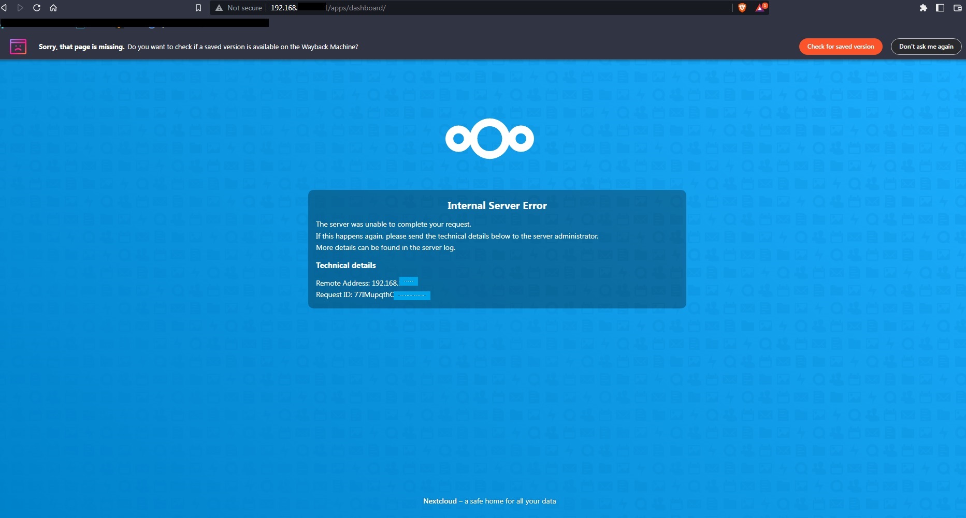Click 'The server was unable to complete' text
966x518 pixels.
coord(394,224)
